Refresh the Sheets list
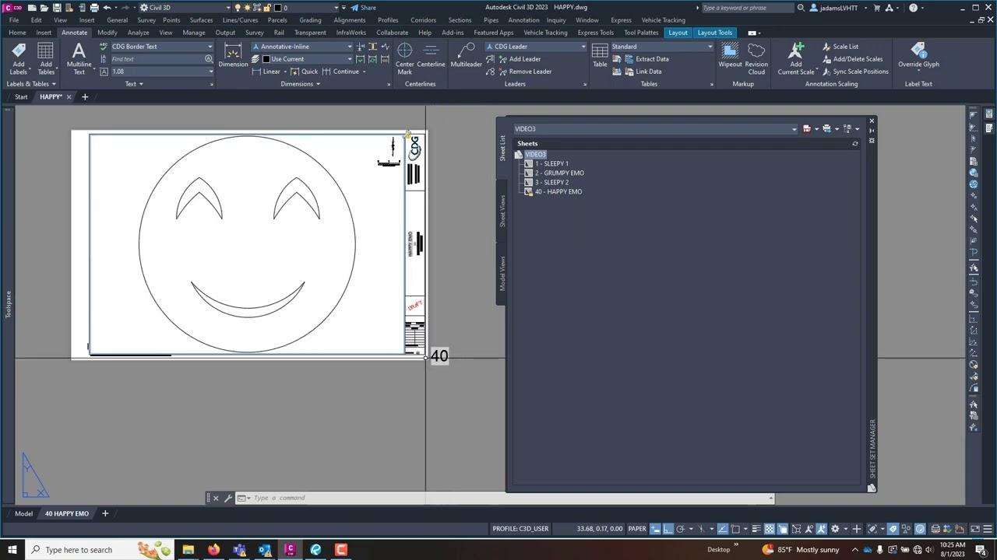The width and height of the screenshot is (997, 560). 854,144
